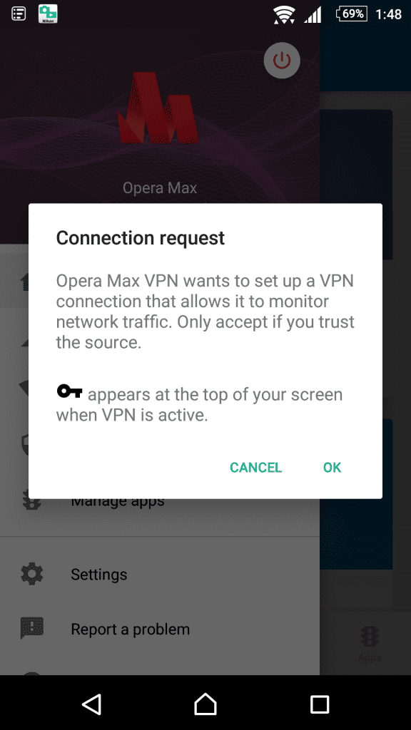The height and width of the screenshot is (730, 411).
Task: Open the Manage apps menu item
Action: 118,503
